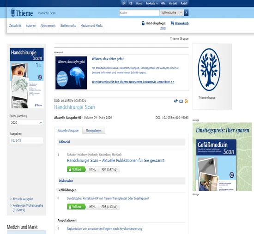
Task: Open the Kontakt page
Action: [173, 3]
